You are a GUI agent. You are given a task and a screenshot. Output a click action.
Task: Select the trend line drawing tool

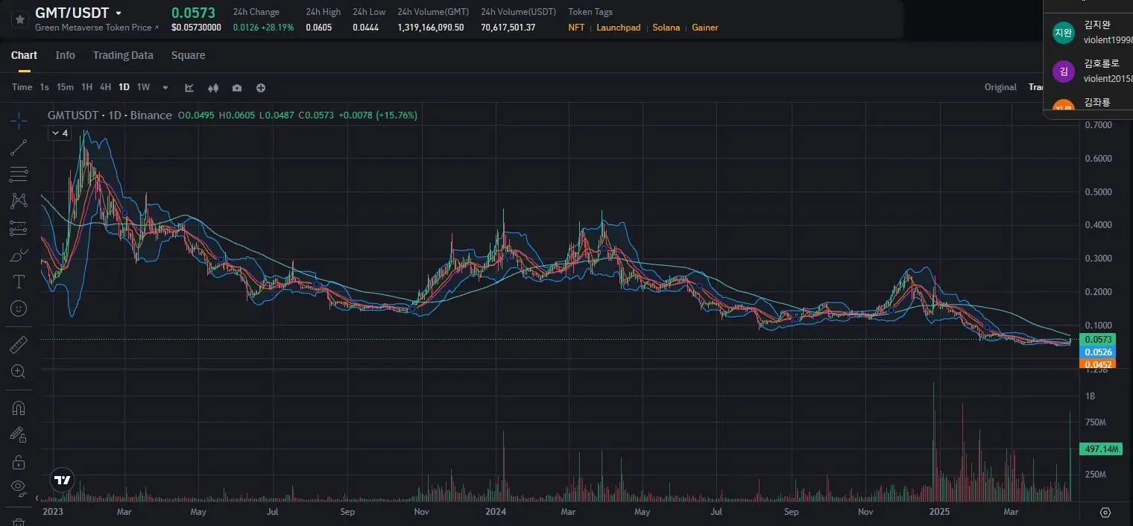click(x=19, y=148)
